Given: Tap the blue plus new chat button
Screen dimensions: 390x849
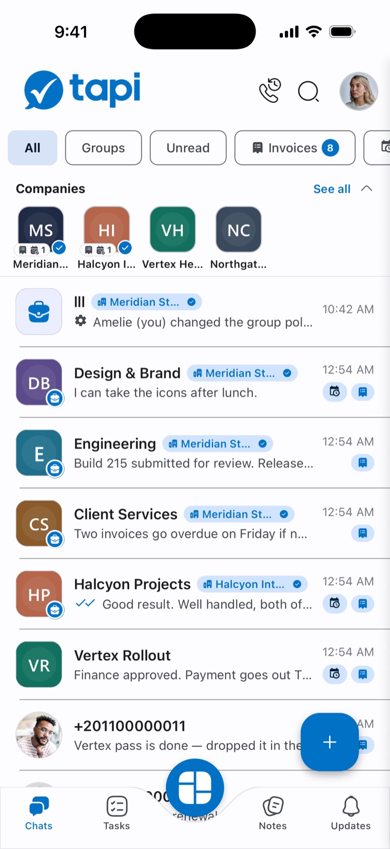Looking at the screenshot, I should pyautogui.click(x=329, y=742).
